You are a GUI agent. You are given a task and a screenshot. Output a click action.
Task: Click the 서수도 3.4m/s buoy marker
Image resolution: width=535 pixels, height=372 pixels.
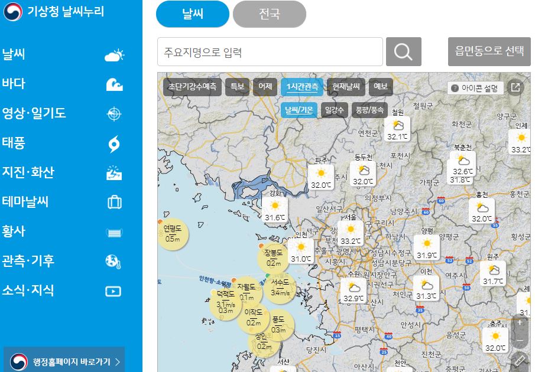(x=280, y=288)
